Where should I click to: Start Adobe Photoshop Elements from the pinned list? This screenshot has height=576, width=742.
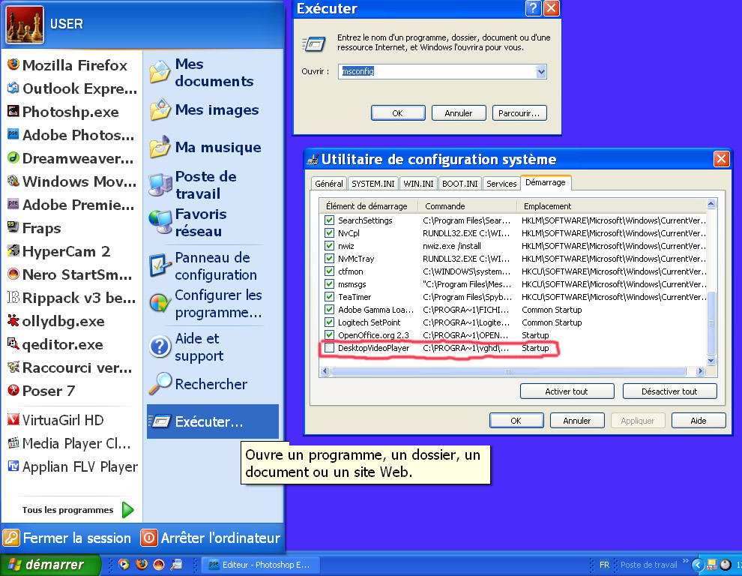coord(71,135)
